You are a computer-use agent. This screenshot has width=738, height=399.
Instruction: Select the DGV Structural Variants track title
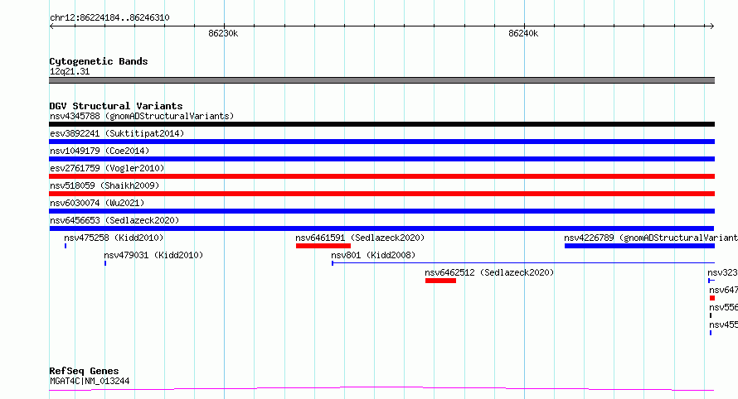(x=116, y=106)
